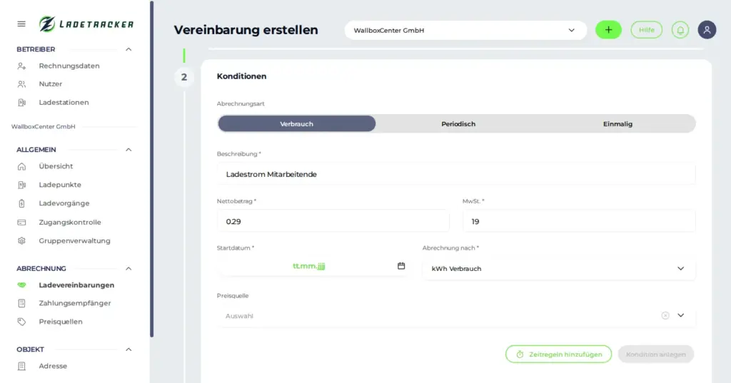Screen dimensions: 731x383
Task: Click the Ladestationen sidebar icon
Action: pos(21,103)
